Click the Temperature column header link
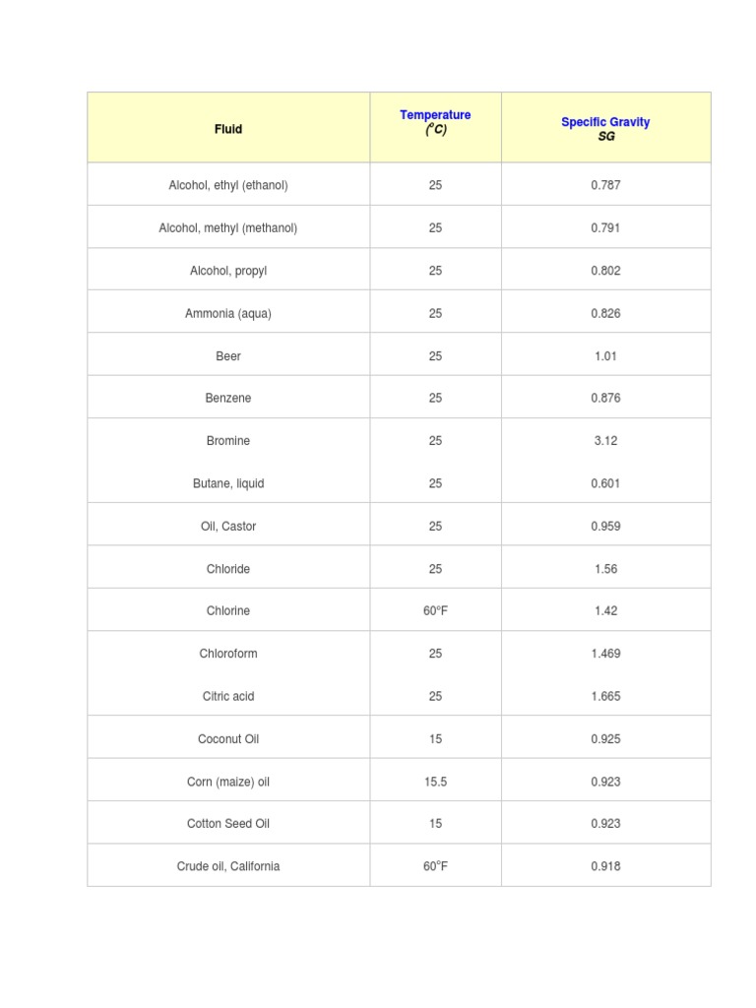The width and height of the screenshot is (756, 1008). [435, 115]
